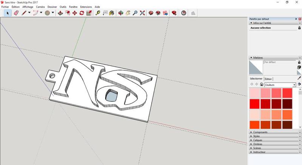Viewport: 302px width, 165px height.
Task: Open the Circle shapes dropdown arrow
Action: 53,13
